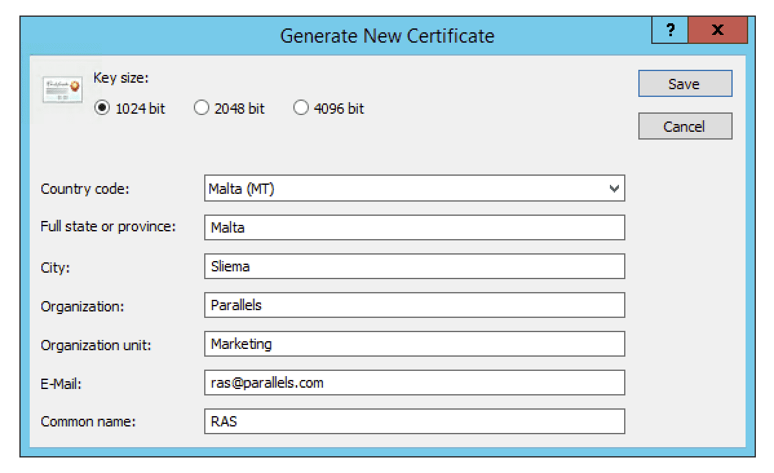Save the new certificate
774x473 pixels.
[x=684, y=84]
